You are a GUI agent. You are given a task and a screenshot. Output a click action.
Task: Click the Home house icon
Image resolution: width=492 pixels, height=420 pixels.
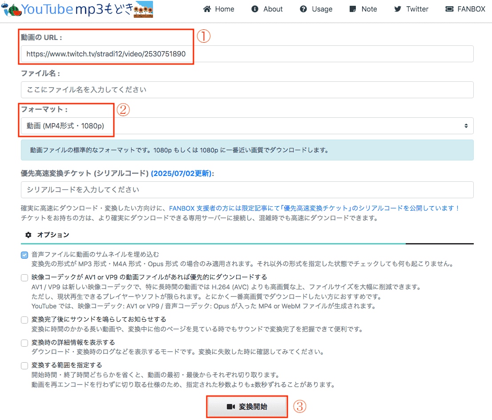(x=206, y=9)
